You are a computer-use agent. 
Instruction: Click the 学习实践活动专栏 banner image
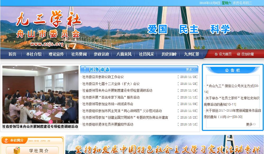coord(164,146)
